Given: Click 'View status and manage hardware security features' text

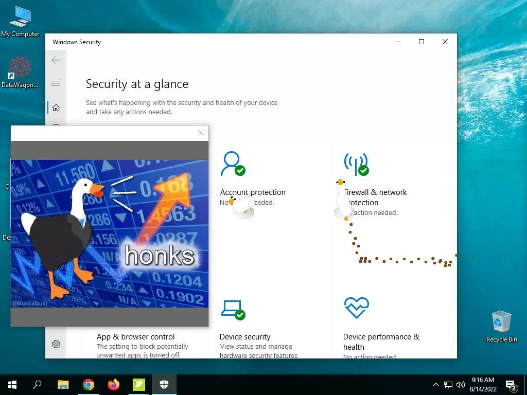Looking at the screenshot, I should coord(258,351).
